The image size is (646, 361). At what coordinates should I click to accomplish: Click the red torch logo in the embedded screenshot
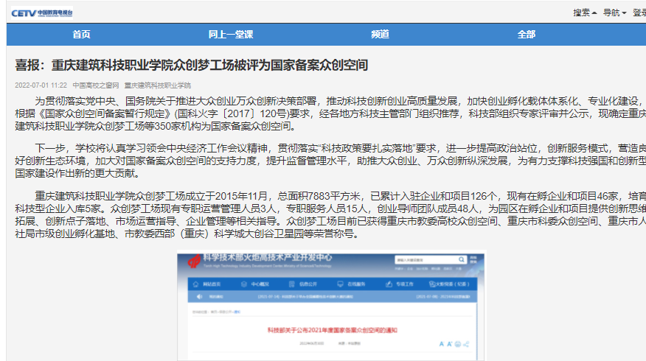(x=195, y=262)
